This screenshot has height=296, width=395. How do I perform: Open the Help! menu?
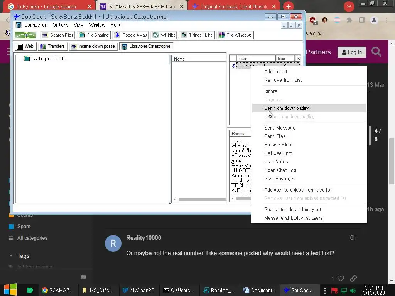(116, 25)
